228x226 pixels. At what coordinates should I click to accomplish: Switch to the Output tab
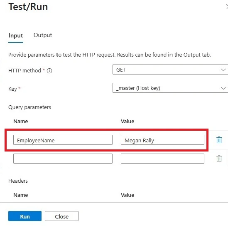(43, 35)
